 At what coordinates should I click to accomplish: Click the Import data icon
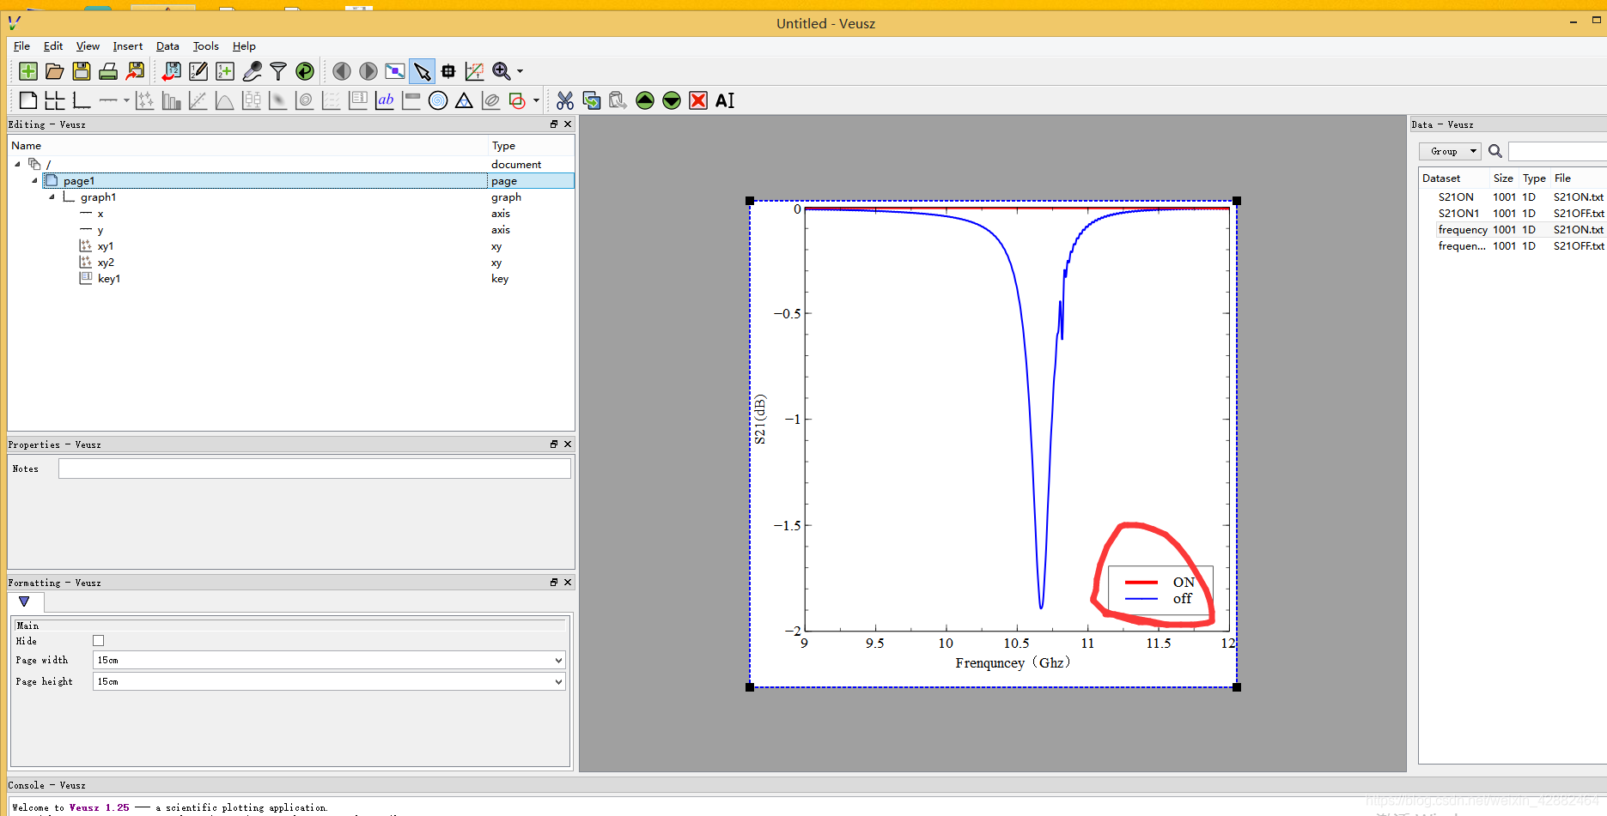point(172,71)
